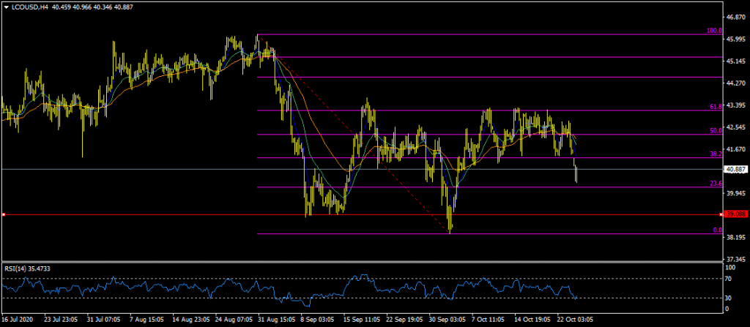Select the Fibonacci 38.2 level label
750x327 pixels.
coord(716,155)
